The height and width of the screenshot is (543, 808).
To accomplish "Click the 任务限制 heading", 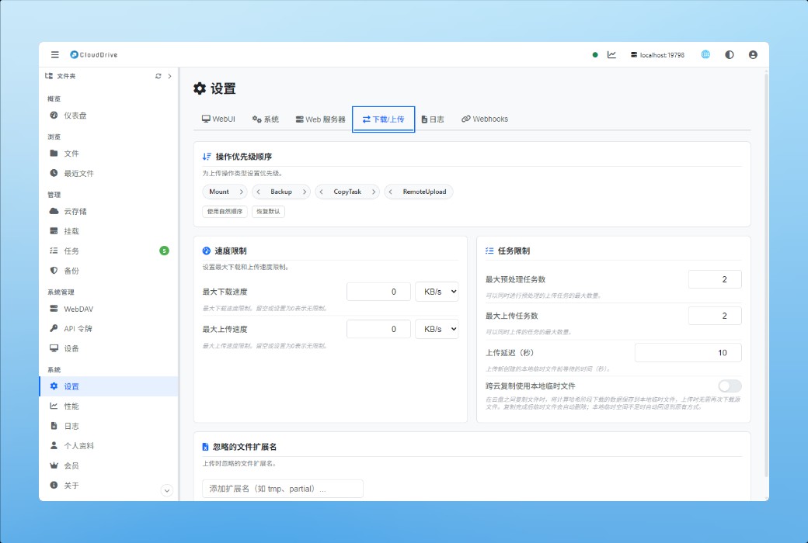I will pos(514,251).
